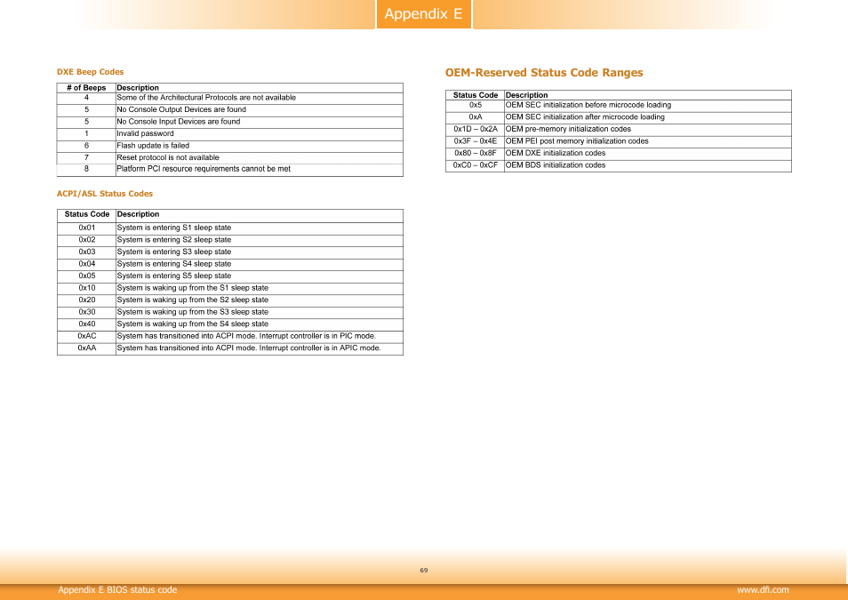Image resolution: width=848 pixels, height=600 pixels.
Task: Click page number 69 in footer
Action: [423, 571]
